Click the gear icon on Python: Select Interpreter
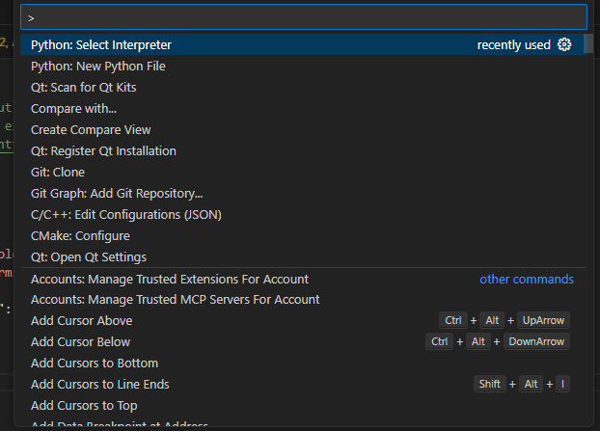This screenshot has height=431, width=600. click(x=564, y=44)
